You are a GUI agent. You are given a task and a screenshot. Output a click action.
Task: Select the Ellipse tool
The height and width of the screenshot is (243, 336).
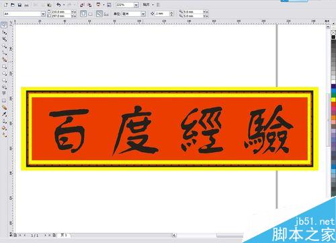tap(4, 73)
